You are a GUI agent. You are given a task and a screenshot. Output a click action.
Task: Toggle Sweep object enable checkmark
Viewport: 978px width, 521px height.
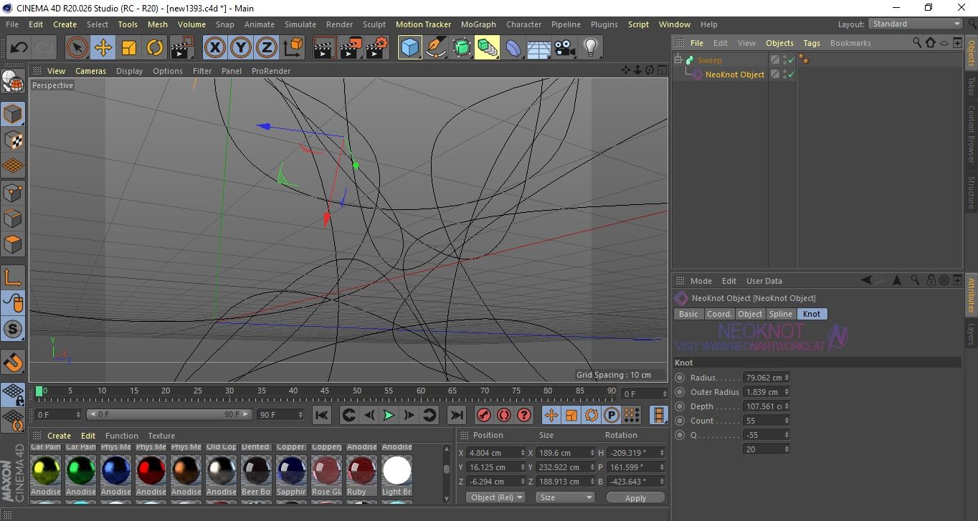tap(792, 60)
